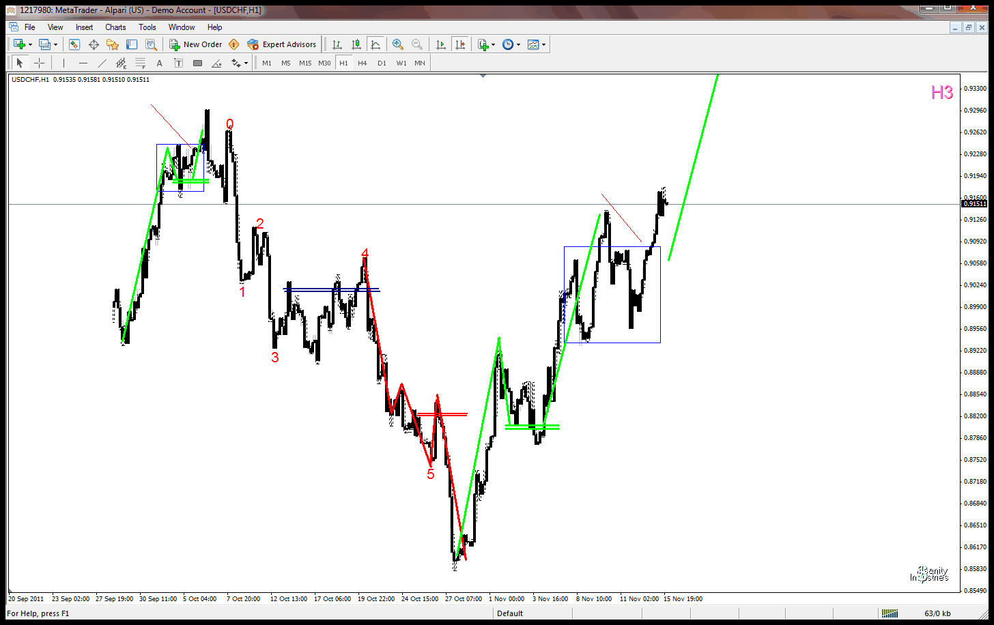
Task: Open the Strategy Tester icon
Action: coord(151,44)
